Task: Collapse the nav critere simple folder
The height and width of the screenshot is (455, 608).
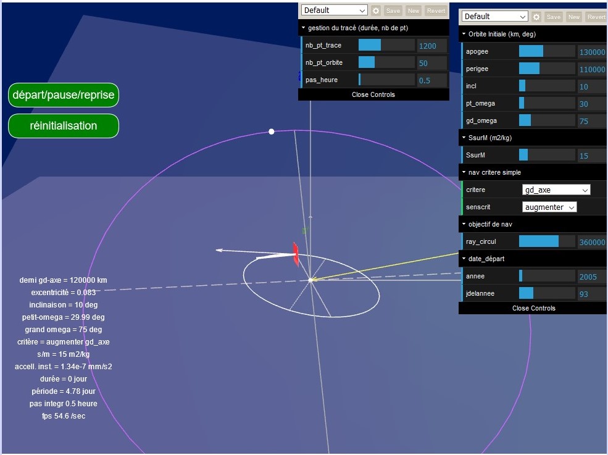Action: click(494, 172)
